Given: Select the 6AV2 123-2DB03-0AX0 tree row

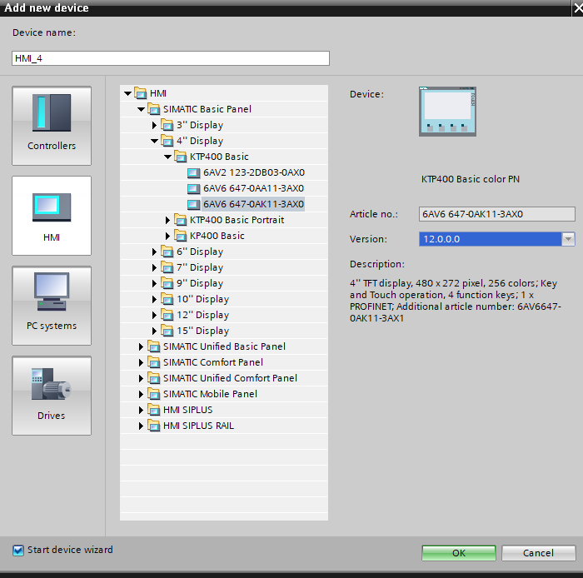Looking at the screenshot, I should [224, 172].
